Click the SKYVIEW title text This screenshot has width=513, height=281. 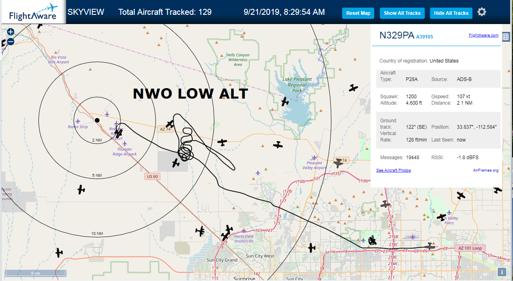pos(86,12)
